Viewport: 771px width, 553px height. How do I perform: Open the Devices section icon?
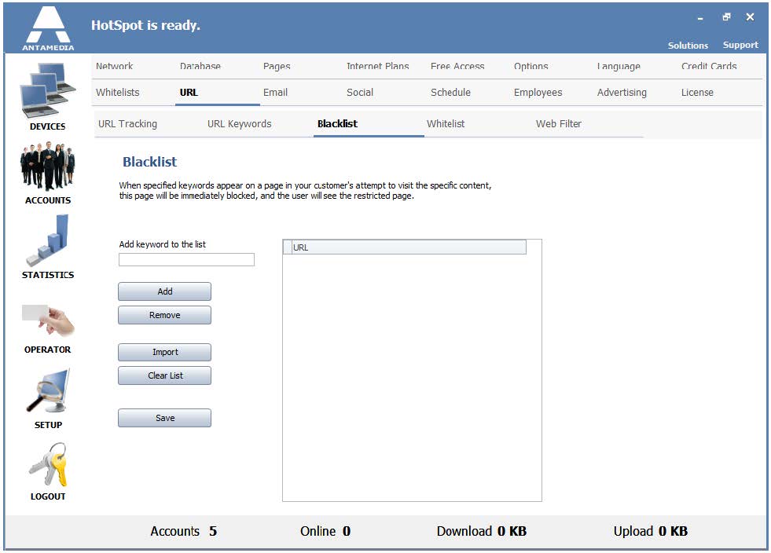point(48,90)
